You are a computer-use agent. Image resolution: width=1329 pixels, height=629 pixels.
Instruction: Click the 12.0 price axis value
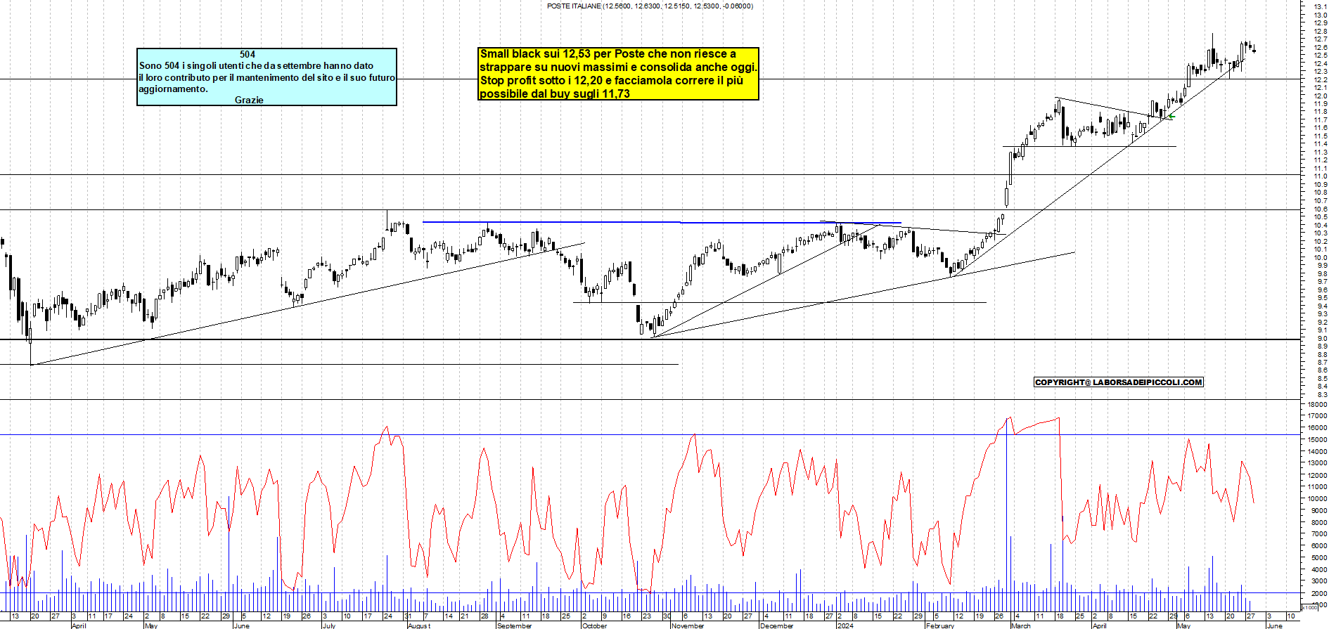1320,96
